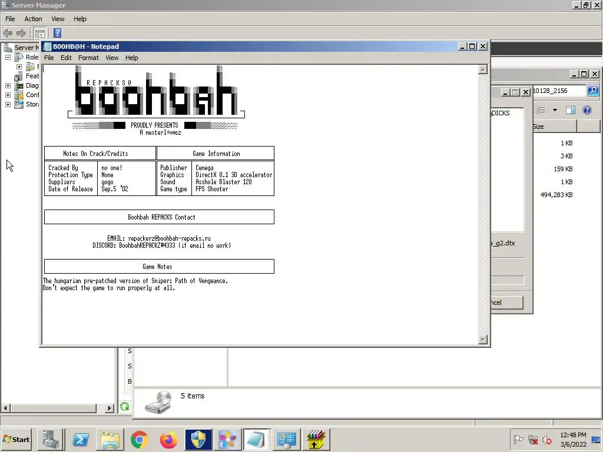
Task: Click the Notepad document icon in title bar
Action: click(47, 46)
